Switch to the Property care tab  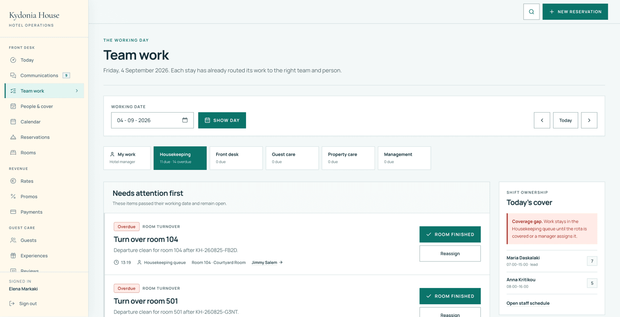pos(348,158)
